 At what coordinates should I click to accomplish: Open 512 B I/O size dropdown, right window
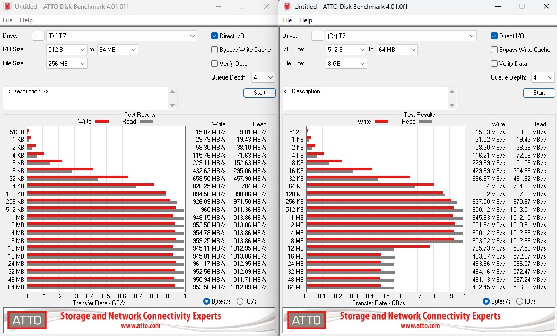(x=346, y=50)
